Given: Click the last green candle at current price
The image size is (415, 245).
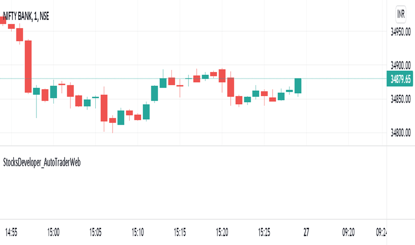Looking at the screenshot, I should (x=298, y=86).
